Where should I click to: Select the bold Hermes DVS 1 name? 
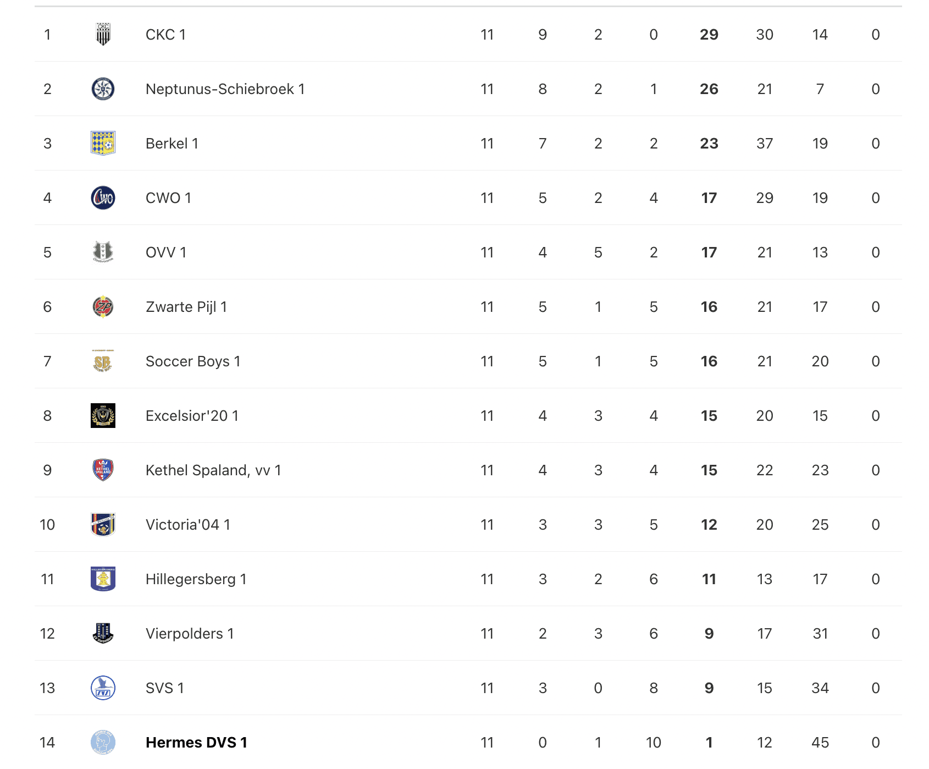[x=196, y=743]
